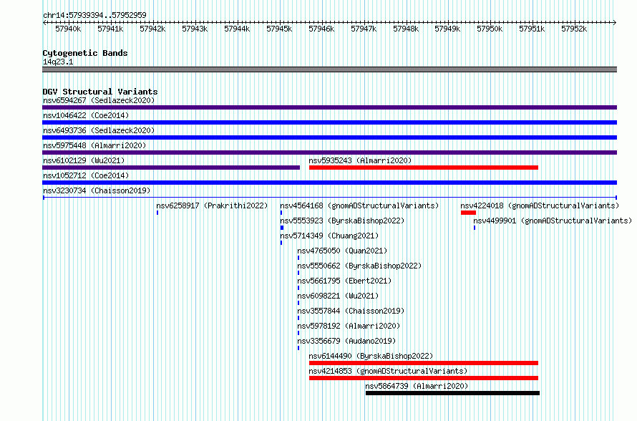Select the purple bar under nsv6102129
This screenshot has width=637, height=421.
tap(171, 168)
